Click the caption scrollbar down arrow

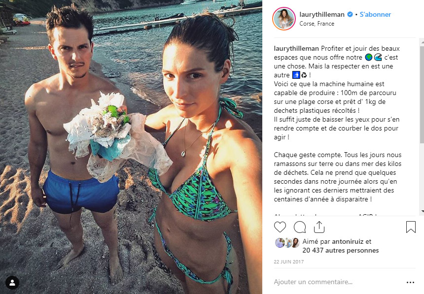point(422,211)
